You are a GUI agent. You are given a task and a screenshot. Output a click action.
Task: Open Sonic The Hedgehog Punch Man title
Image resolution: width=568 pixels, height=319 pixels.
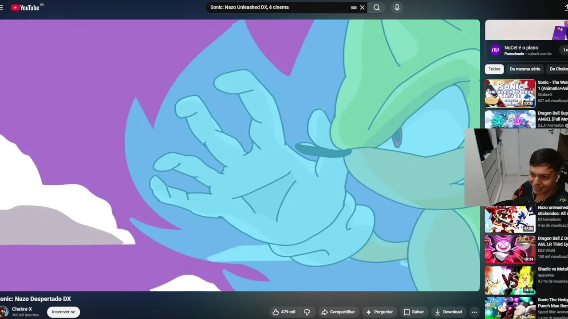[553, 303]
